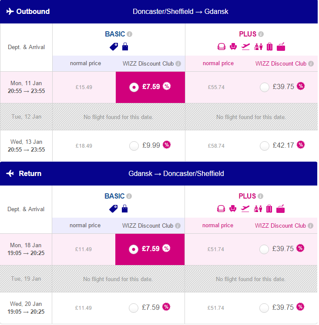The height and width of the screenshot is (325, 319).
Task: Select £42.17 PLUS fare on Wed, 13 Jan
Action: pos(265,146)
